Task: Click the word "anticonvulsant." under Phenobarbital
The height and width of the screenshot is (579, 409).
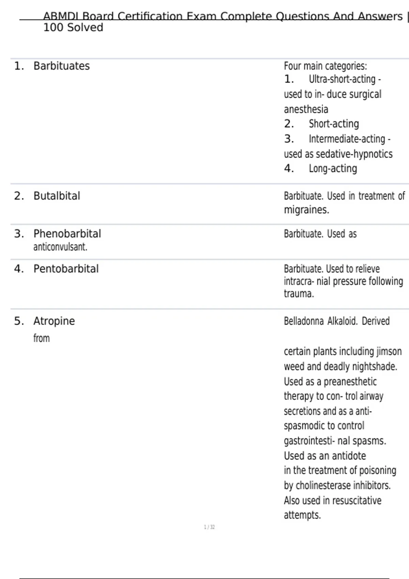Action: tap(60, 247)
